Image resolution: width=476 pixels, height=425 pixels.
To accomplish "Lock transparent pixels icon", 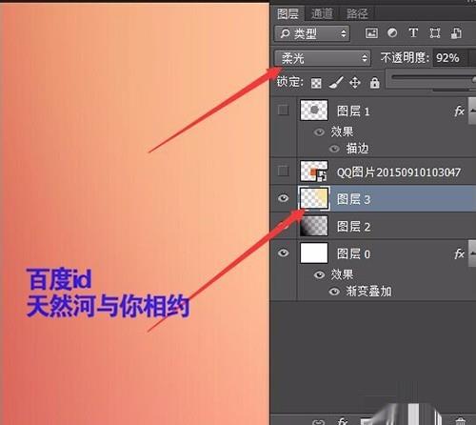I will pyautogui.click(x=316, y=83).
